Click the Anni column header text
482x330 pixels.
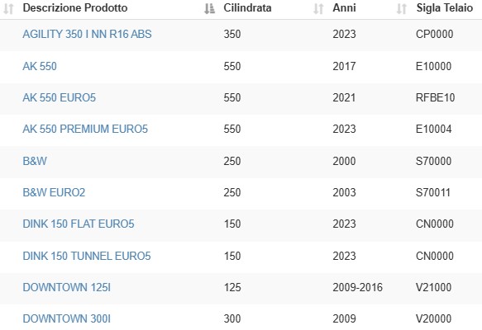(344, 7)
